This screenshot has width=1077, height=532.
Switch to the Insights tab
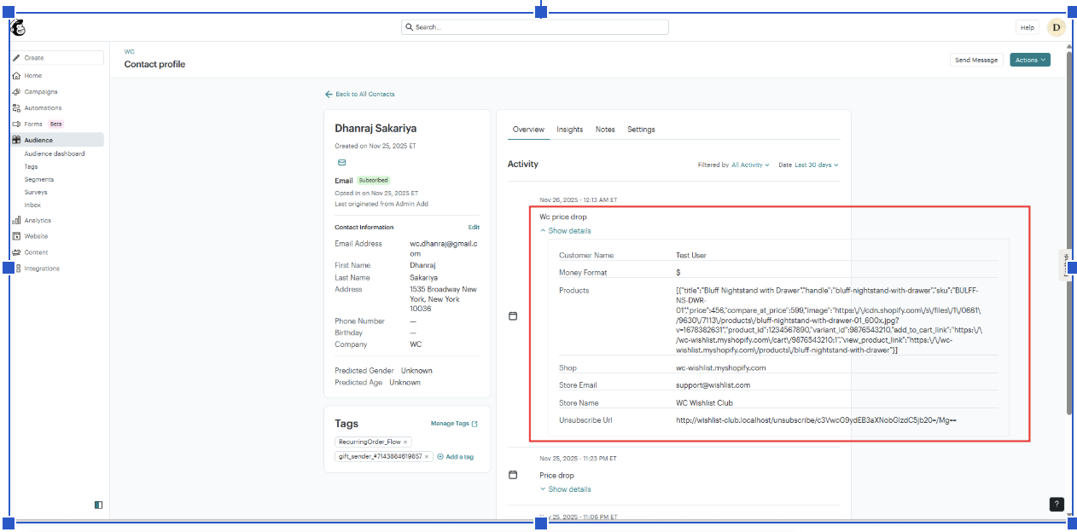coord(570,130)
